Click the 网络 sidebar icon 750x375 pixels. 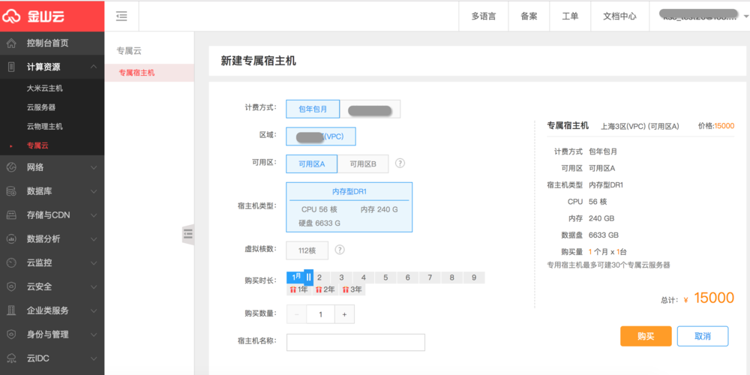11,167
